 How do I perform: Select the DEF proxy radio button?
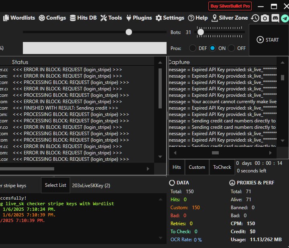pyautogui.click(x=193, y=48)
